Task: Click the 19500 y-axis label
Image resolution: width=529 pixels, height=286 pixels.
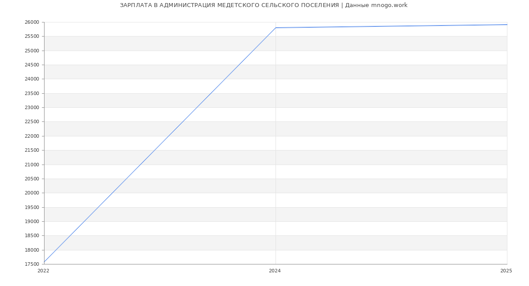Action: tap(32, 207)
